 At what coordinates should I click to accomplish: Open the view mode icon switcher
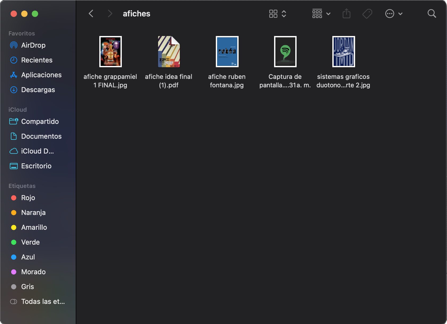click(277, 13)
